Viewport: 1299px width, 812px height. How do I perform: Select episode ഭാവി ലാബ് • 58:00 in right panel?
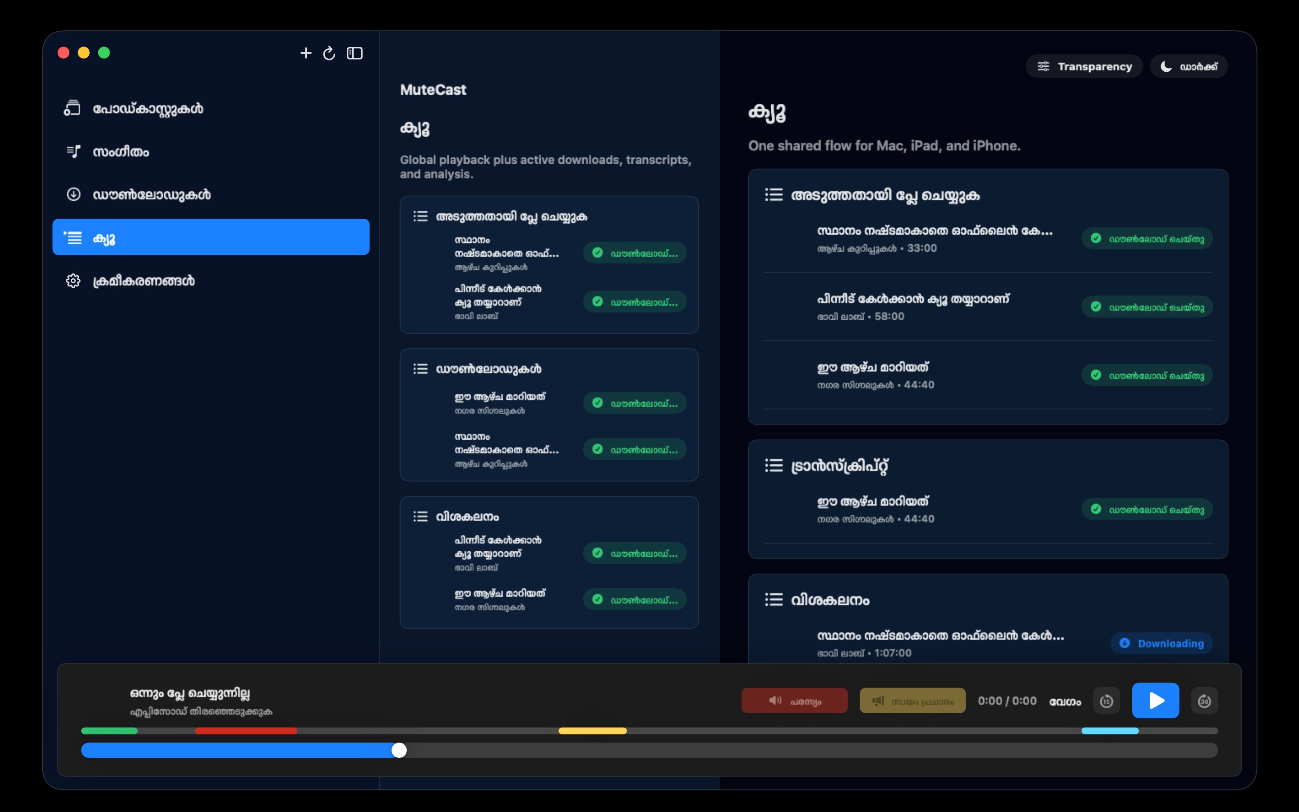coord(988,307)
